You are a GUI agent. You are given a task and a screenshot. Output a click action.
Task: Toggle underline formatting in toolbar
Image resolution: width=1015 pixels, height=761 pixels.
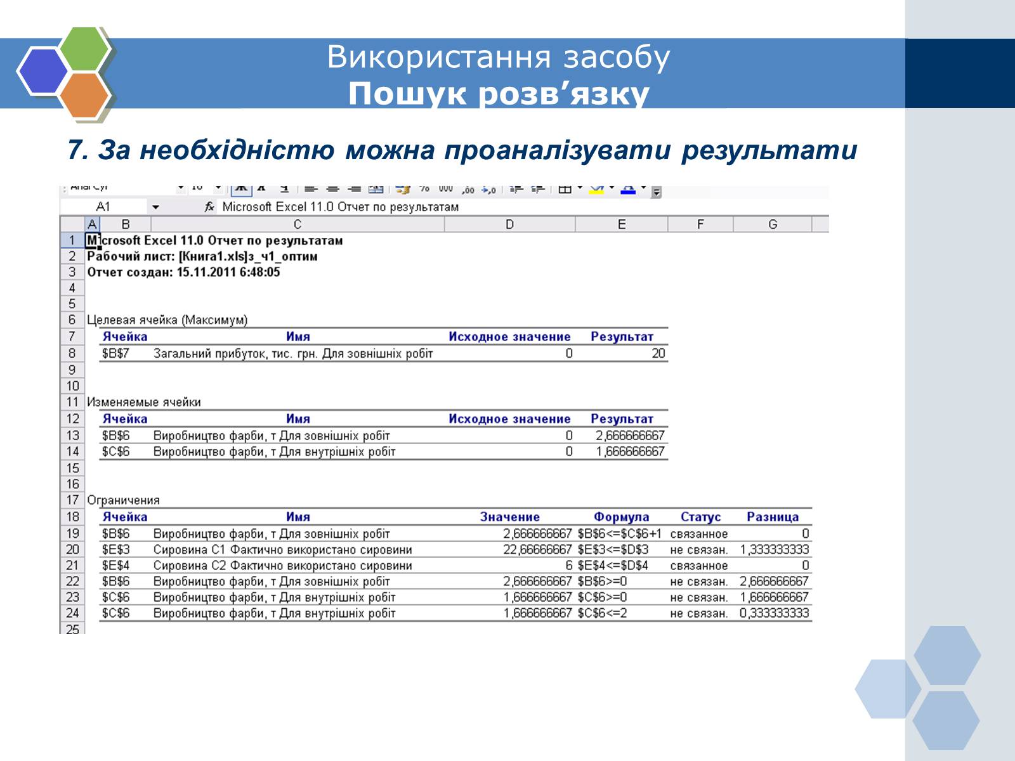click(x=284, y=189)
